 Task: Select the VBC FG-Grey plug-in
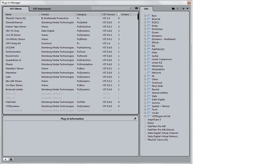pos(71,31)
